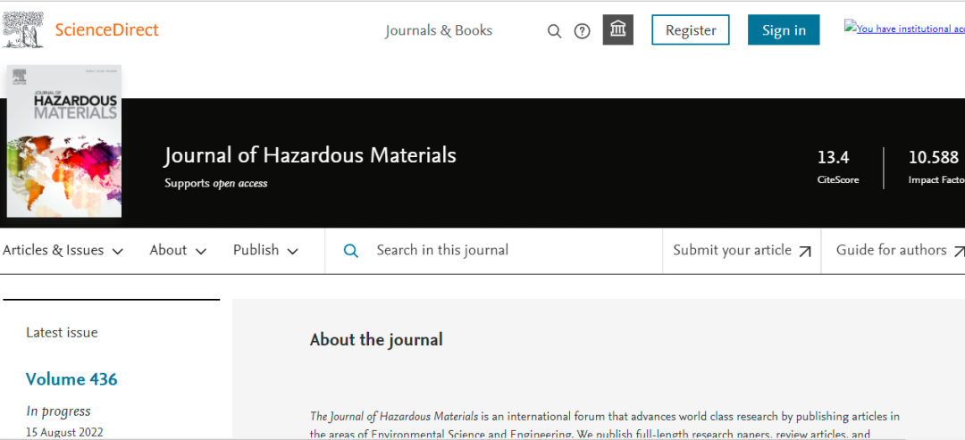Click the institution building icon
This screenshot has width=965, height=440.
click(x=617, y=30)
